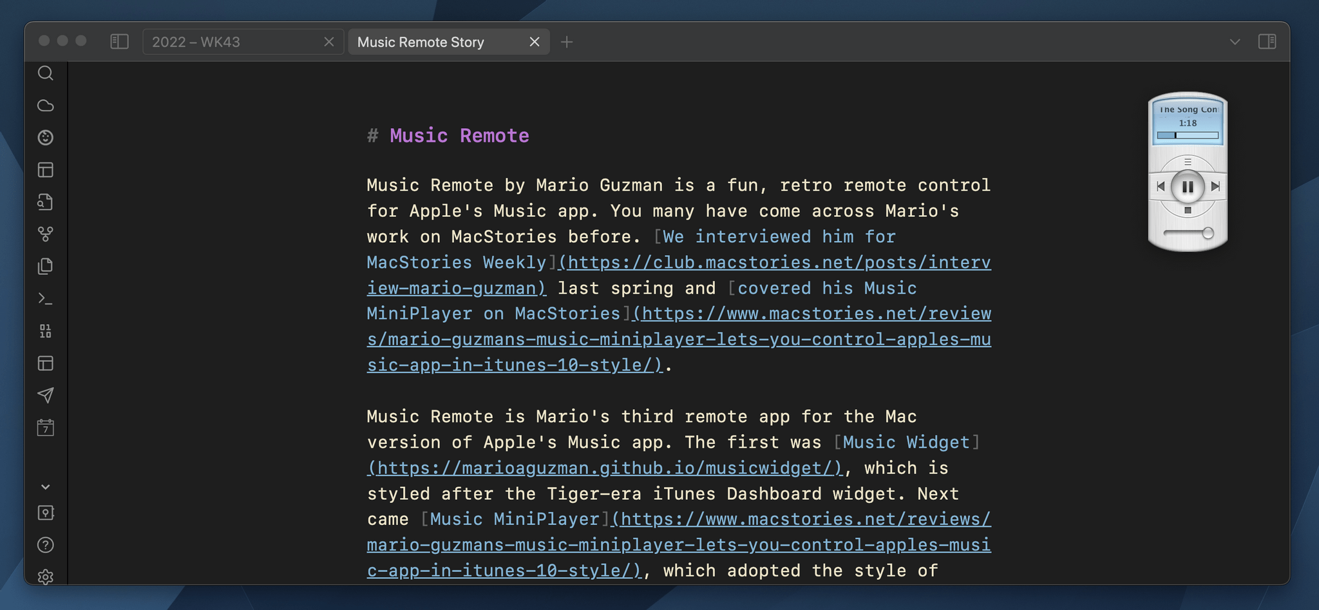Click the 'We interviewed him for' link text
The image size is (1319, 610).
[x=779, y=237]
